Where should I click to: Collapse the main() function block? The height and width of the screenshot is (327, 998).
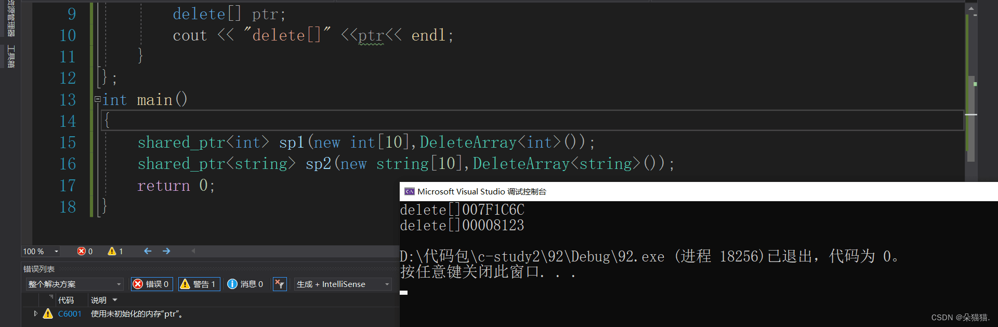click(97, 99)
